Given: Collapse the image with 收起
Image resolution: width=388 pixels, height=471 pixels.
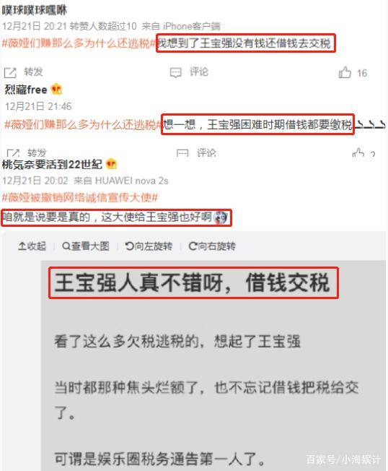Looking at the screenshot, I should click(x=32, y=246).
